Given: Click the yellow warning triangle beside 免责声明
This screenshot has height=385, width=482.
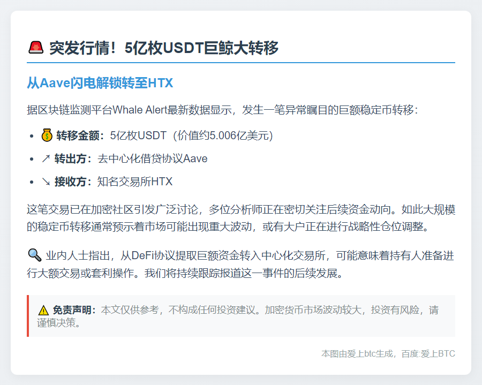Looking at the screenshot, I should tap(43, 311).
